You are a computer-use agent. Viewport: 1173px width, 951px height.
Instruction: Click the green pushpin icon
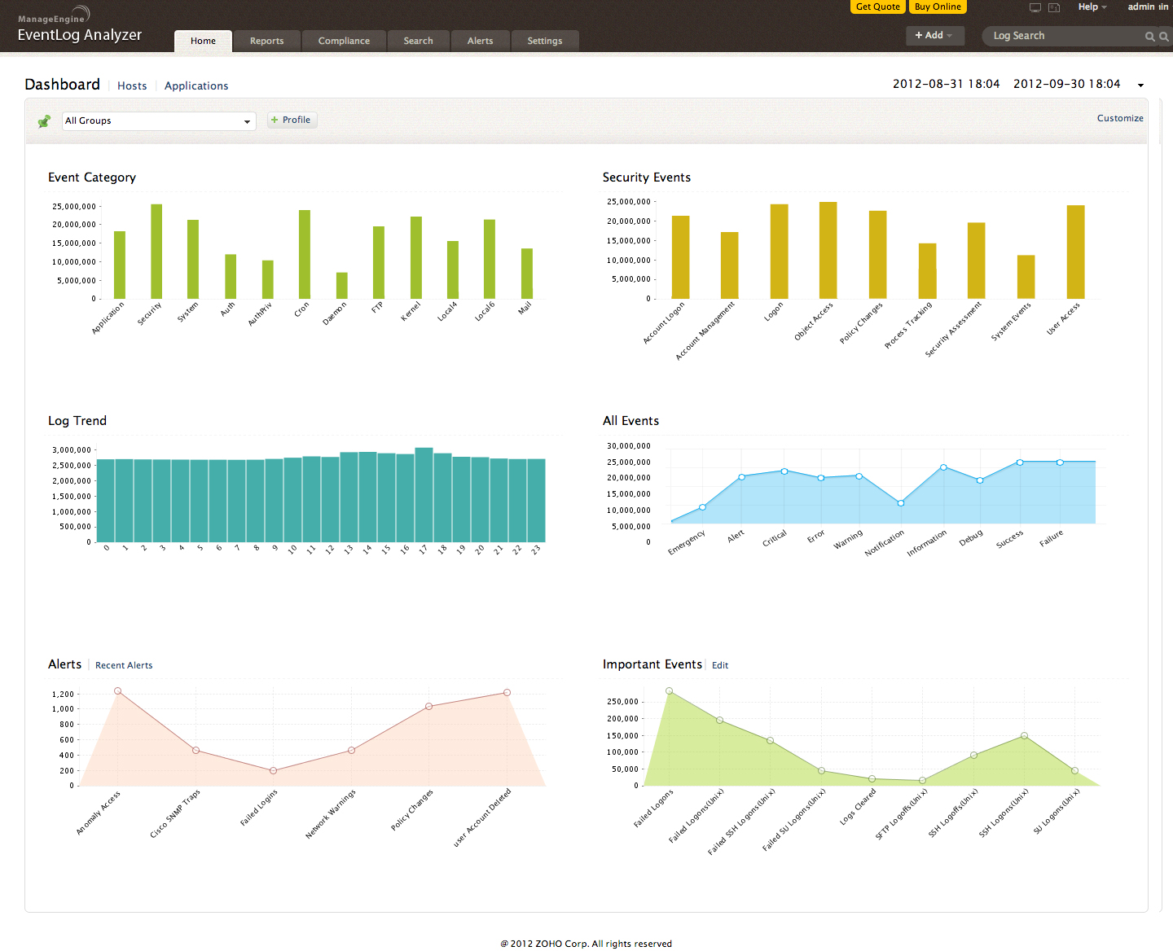45,121
